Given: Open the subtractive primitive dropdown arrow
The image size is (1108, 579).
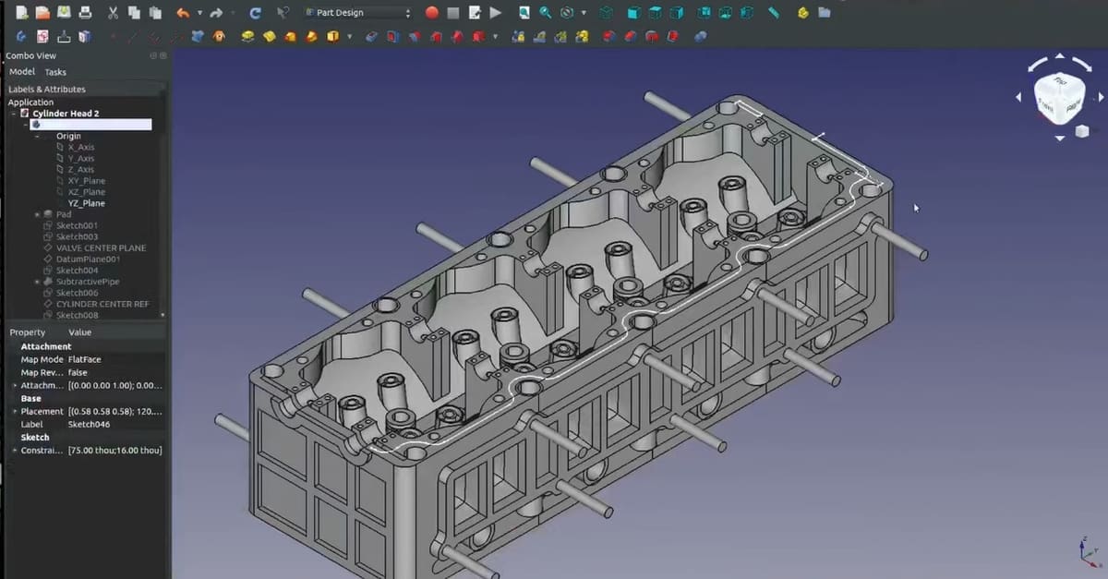Looking at the screenshot, I should [x=495, y=37].
